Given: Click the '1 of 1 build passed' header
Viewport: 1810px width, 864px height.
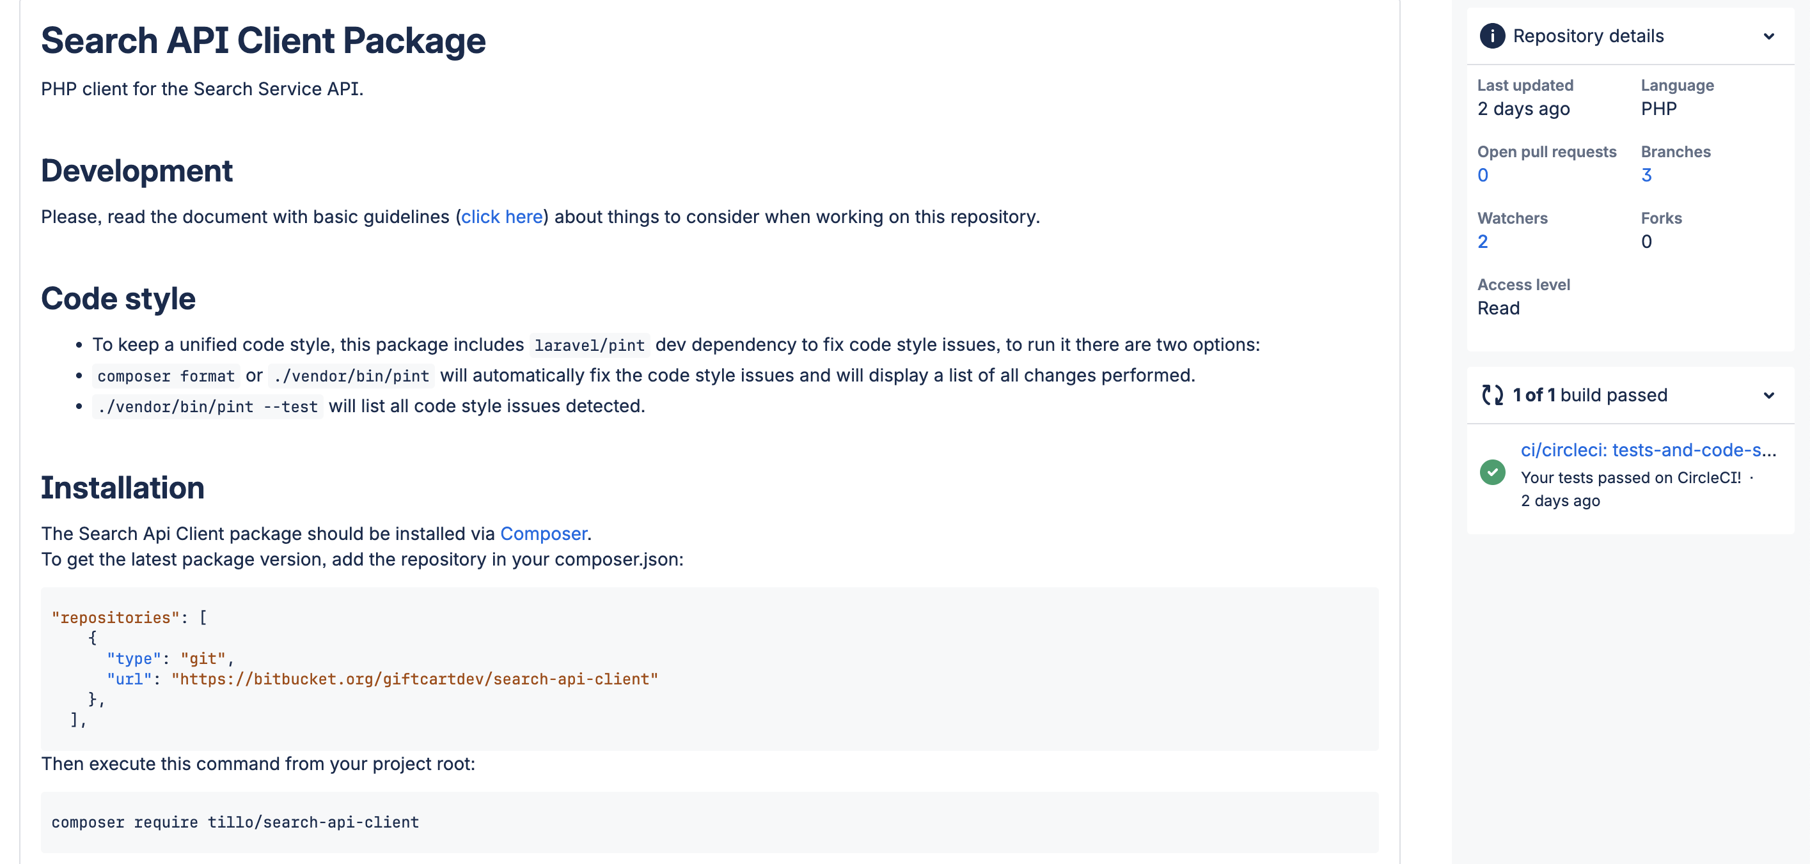Looking at the screenshot, I should point(1589,396).
